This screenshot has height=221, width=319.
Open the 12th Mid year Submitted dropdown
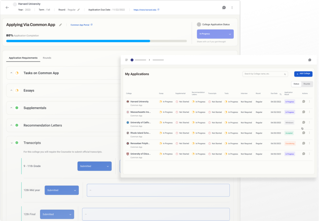coord(62,190)
